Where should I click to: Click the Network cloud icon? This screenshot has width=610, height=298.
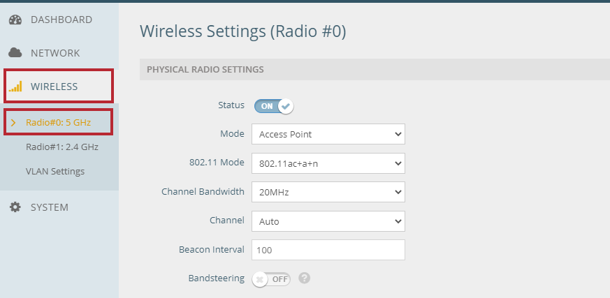(15, 52)
